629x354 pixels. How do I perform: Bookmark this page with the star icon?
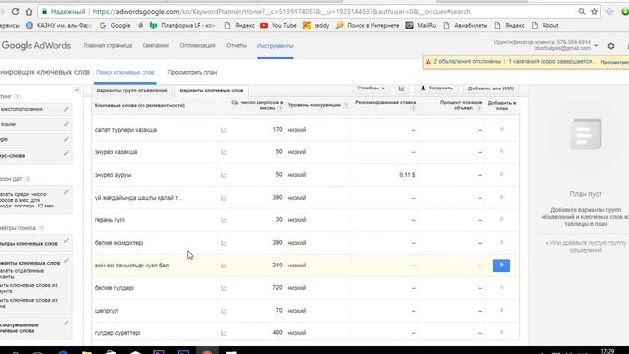[x=594, y=11]
